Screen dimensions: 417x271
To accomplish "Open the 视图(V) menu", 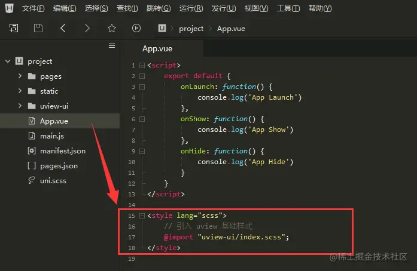I will (x=257, y=8).
